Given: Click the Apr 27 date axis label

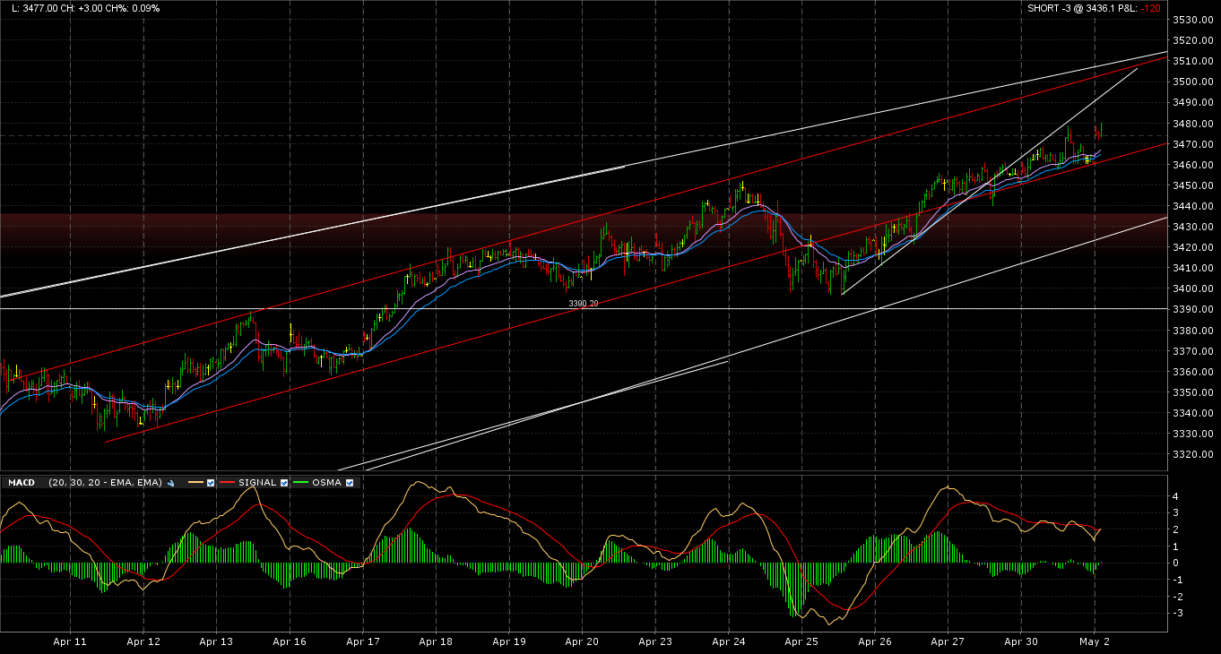Looking at the screenshot, I should (948, 642).
